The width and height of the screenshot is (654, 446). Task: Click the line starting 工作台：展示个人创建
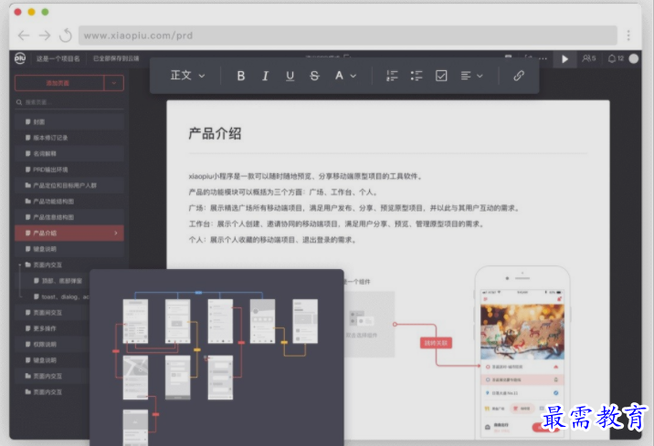tap(337, 224)
